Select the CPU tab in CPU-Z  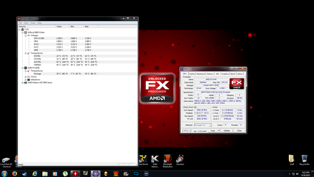[x=184, y=74]
